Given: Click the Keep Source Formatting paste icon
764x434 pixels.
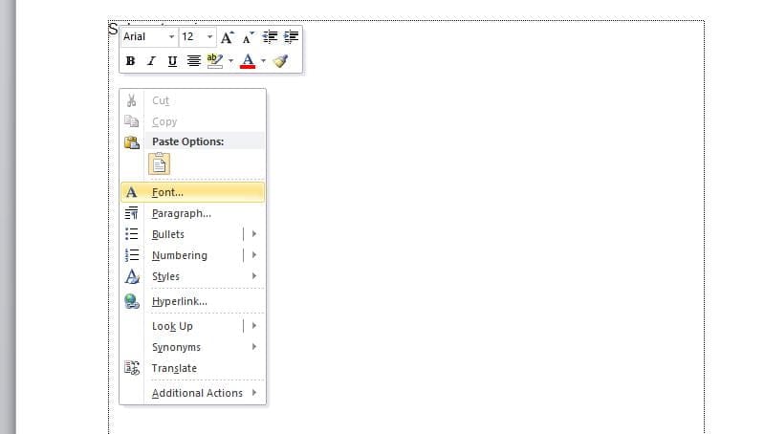Looking at the screenshot, I should coord(158,163).
